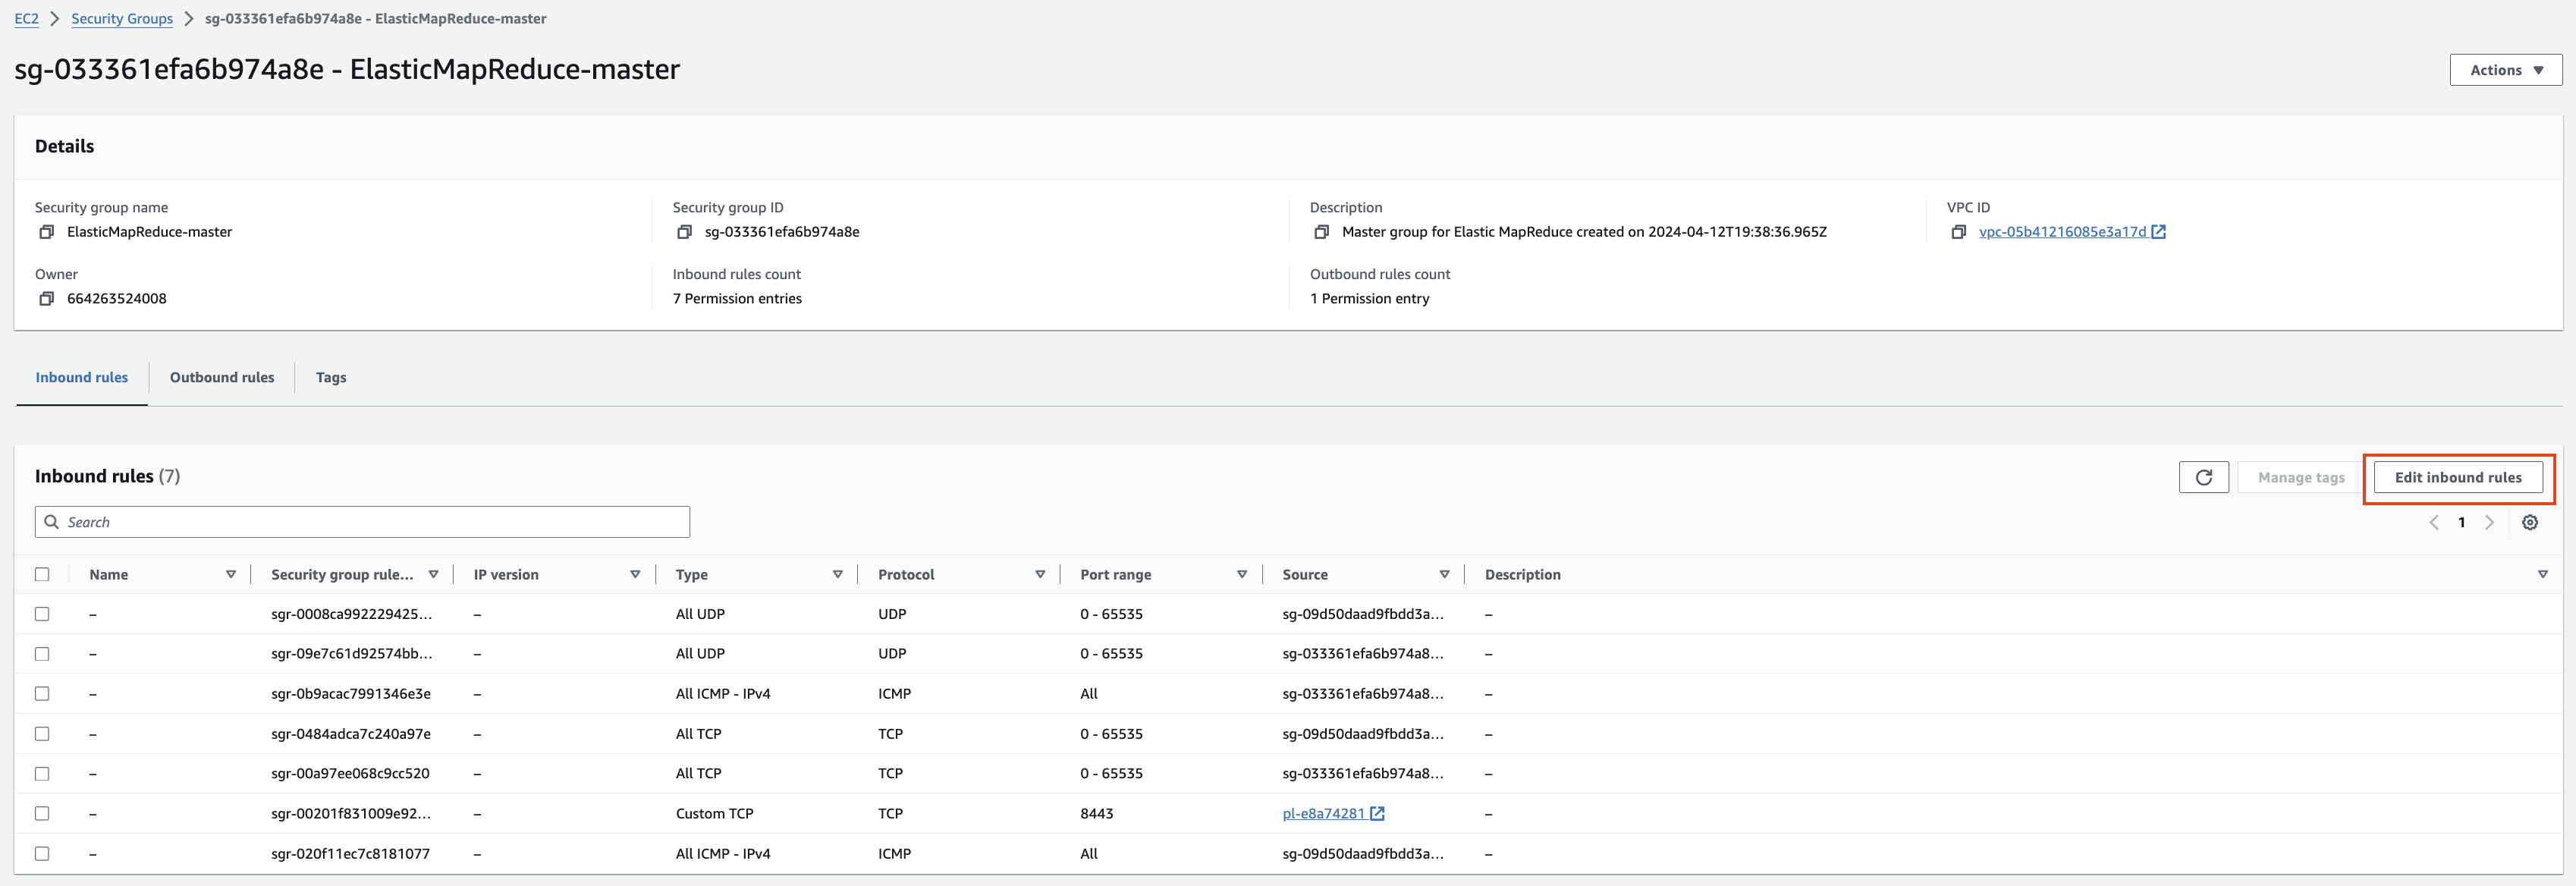2576x886 pixels.
Task: Focus the inbound rules Search field
Action: point(362,522)
